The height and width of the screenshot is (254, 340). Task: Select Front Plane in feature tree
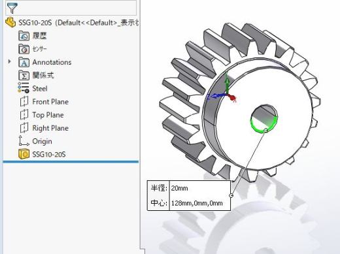pyautogui.click(x=50, y=102)
